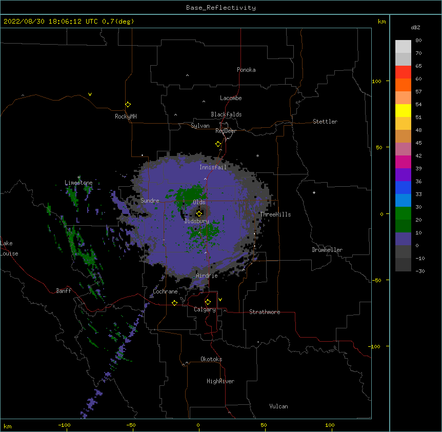Click the yellow V marker northwest of RockyMH

pyautogui.click(x=90, y=94)
